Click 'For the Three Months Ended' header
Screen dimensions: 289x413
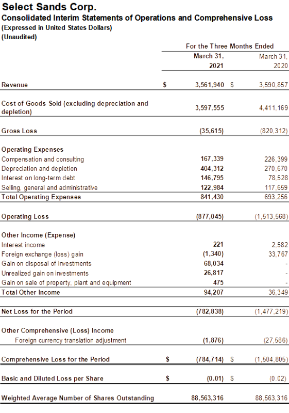pyautogui.click(x=230, y=46)
